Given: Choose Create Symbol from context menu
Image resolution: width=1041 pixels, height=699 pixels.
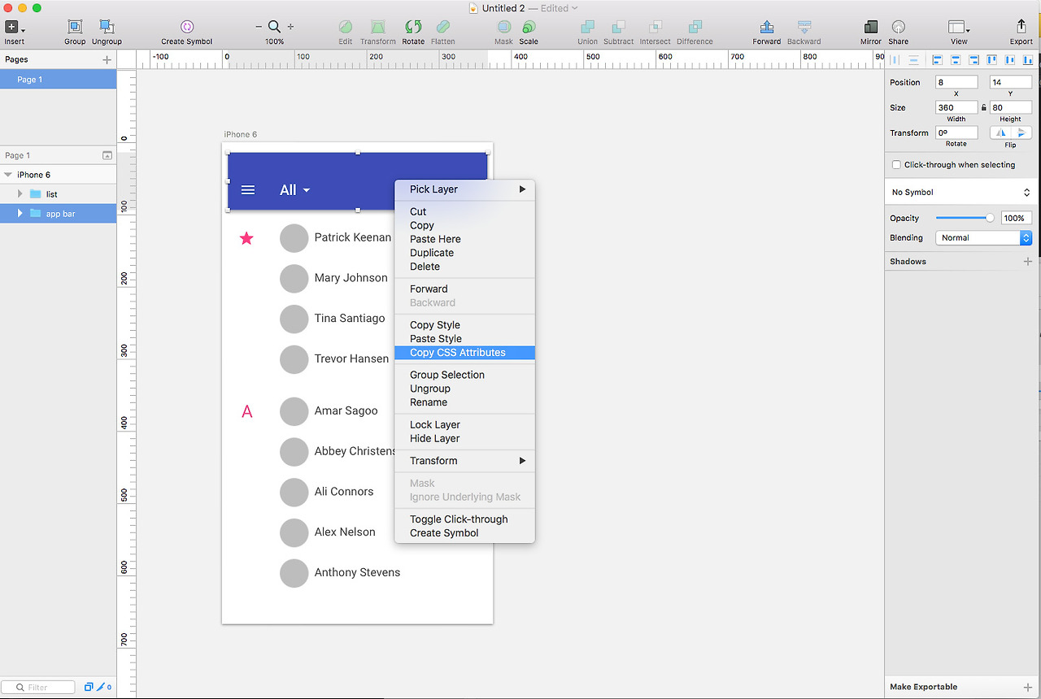Looking at the screenshot, I should [464, 533].
